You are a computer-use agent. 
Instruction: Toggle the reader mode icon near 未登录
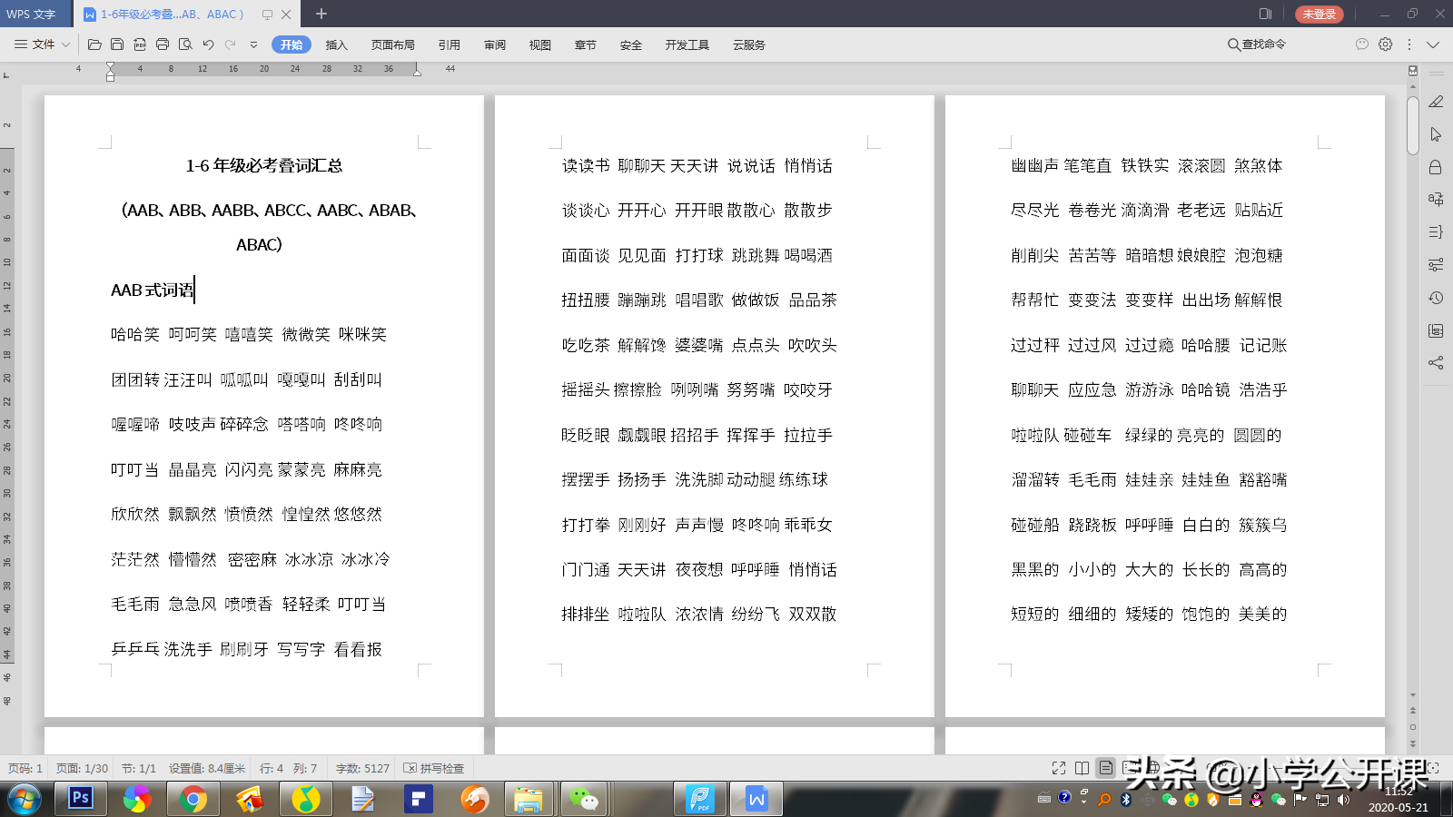[1265, 14]
